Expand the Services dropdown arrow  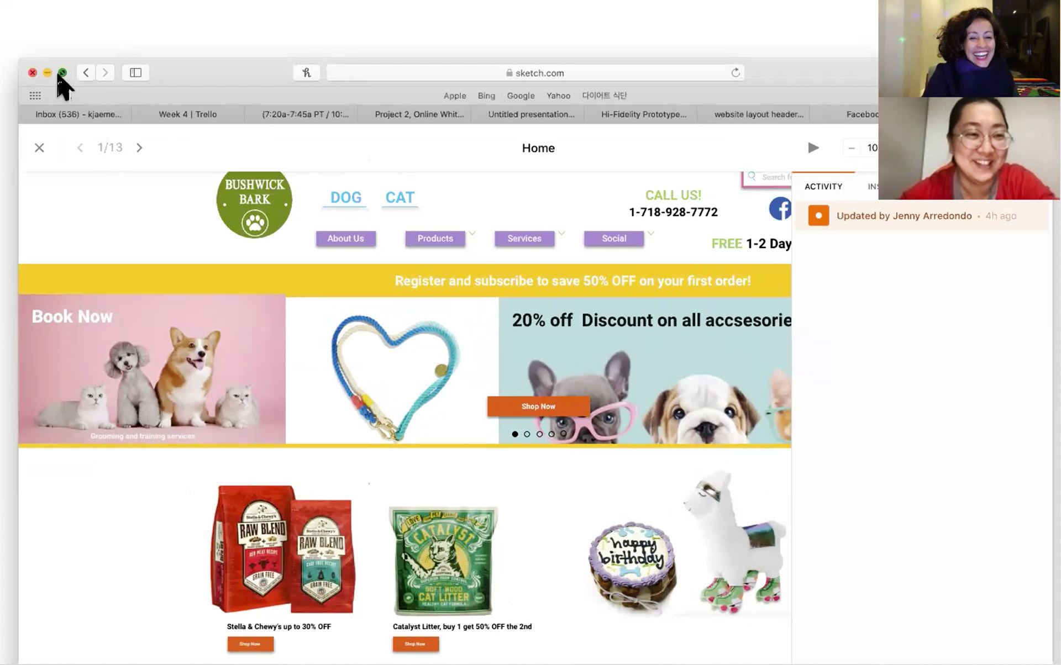pyautogui.click(x=561, y=233)
